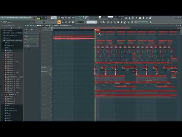Image resolution: width=182 pixels, height=137 pixels.
Task: Select the playlist Zoom tool
Action: coord(47,25)
